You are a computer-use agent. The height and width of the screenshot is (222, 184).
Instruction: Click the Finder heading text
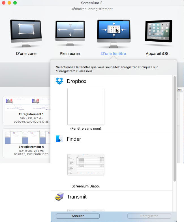74,139
